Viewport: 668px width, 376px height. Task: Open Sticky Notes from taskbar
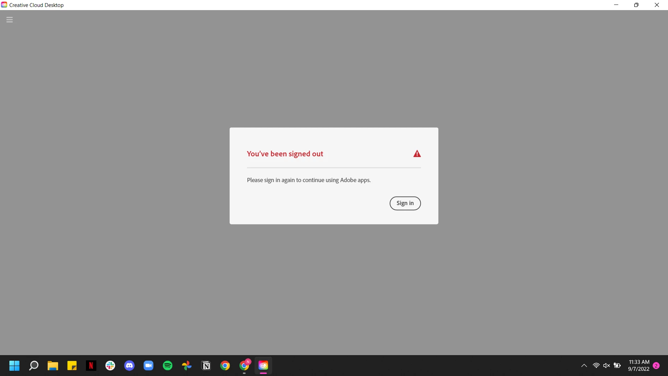point(72,366)
